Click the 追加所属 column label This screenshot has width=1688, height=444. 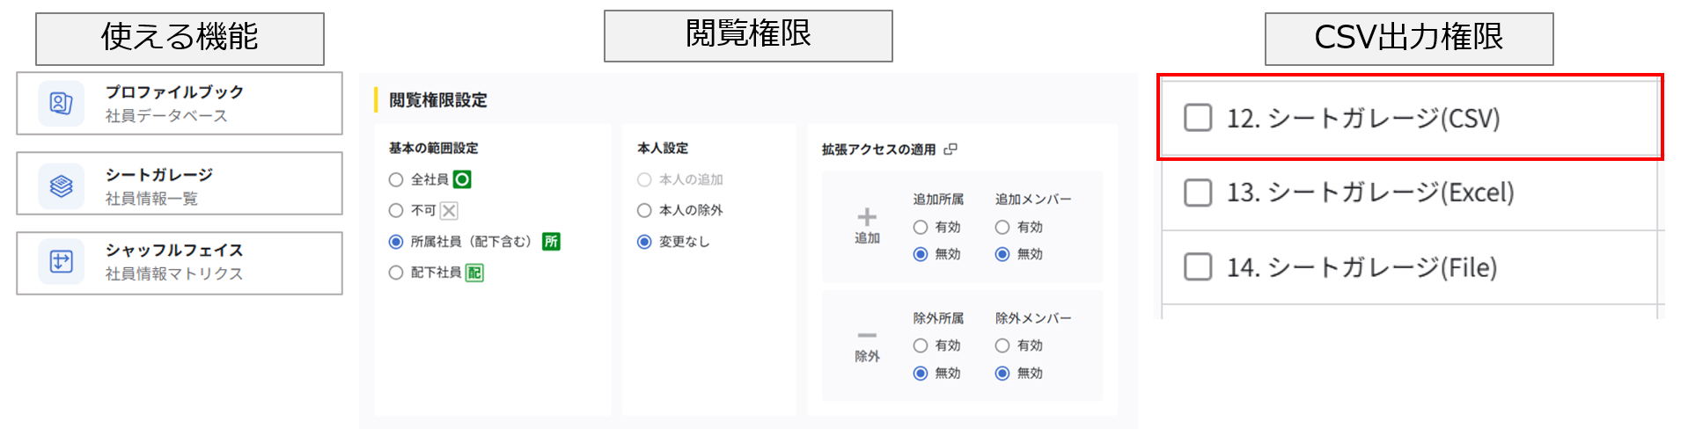[x=938, y=200]
